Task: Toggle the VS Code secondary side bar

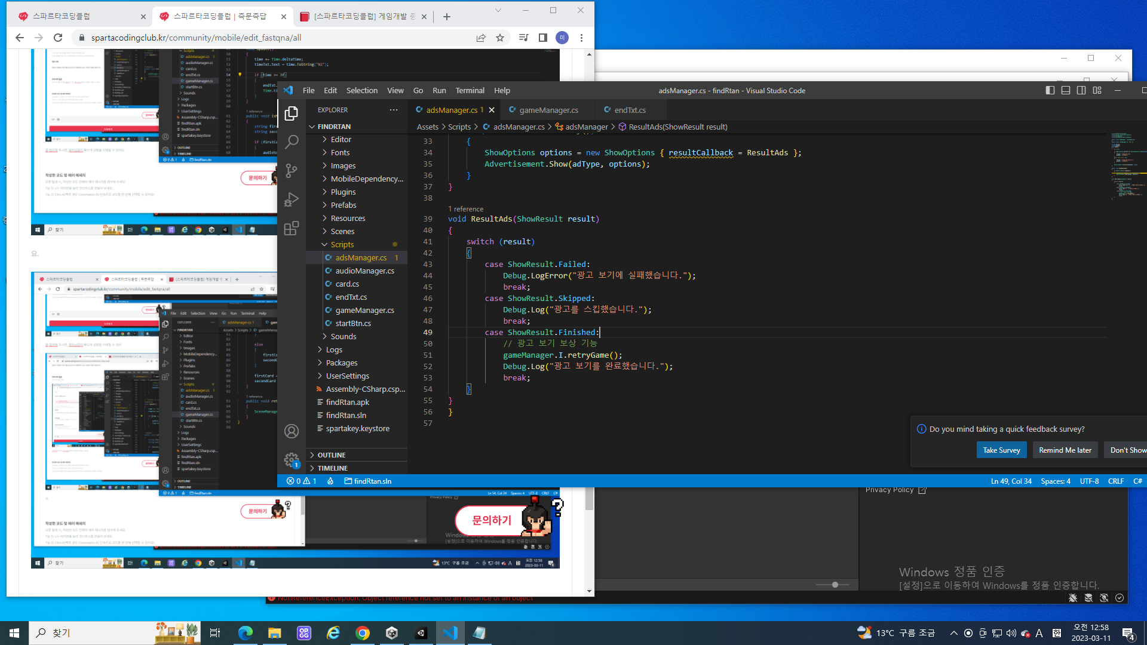Action: pos(1081,90)
